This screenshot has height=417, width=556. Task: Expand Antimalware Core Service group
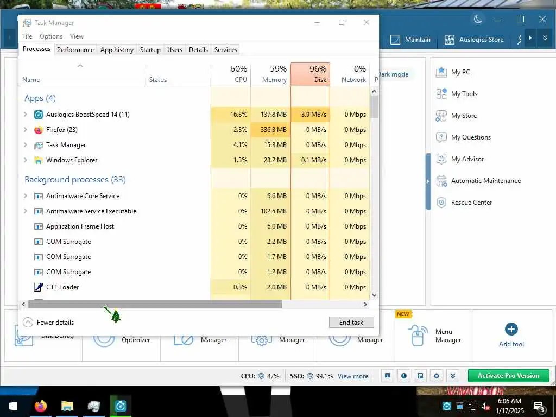(x=25, y=195)
